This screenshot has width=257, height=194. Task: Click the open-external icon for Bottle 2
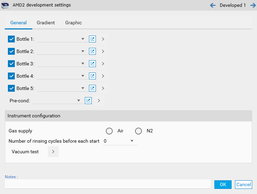pyautogui.click(x=92, y=51)
